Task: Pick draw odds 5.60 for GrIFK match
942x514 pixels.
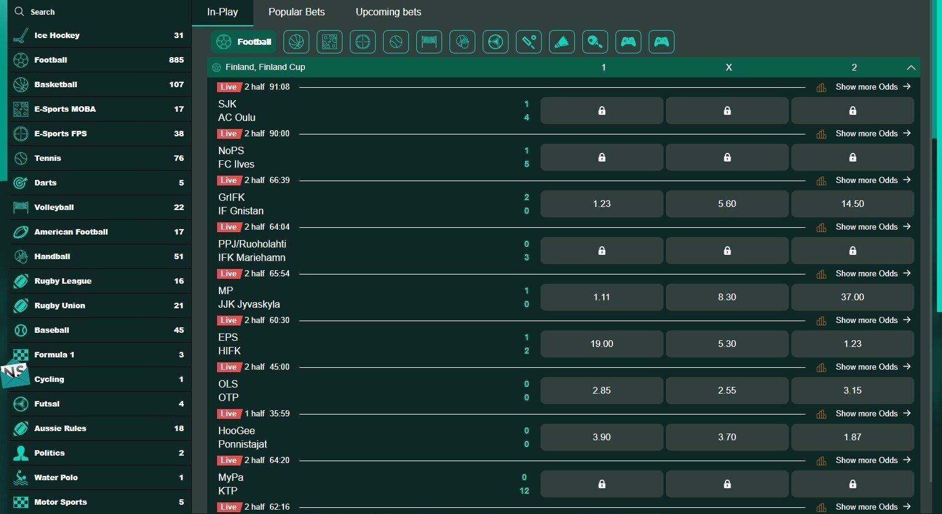Action: (727, 204)
